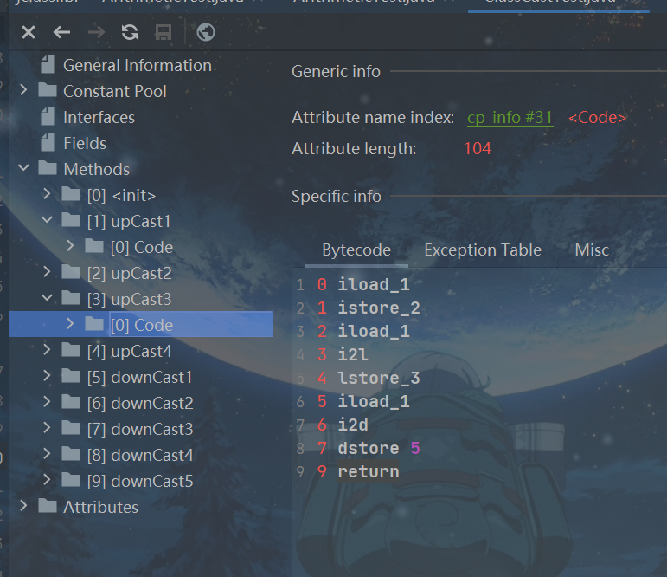
Task: Select the Bytecode tab
Action: pyautogui.click(x=356, y=250)
